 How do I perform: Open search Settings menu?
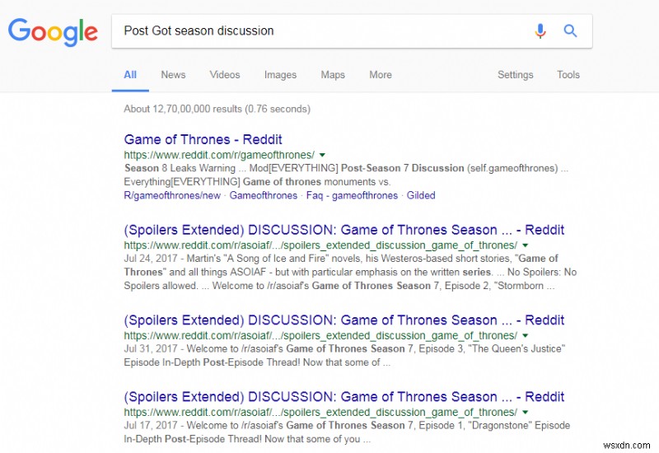[516, 75]
